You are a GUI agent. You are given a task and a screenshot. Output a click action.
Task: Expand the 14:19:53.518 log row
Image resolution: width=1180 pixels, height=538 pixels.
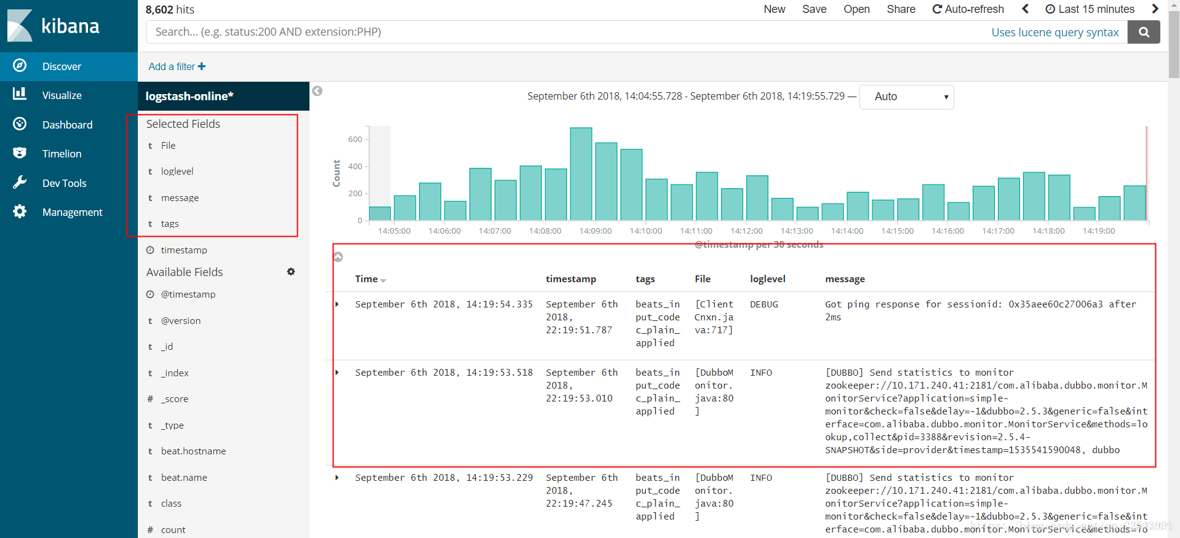tap(337, 373)
